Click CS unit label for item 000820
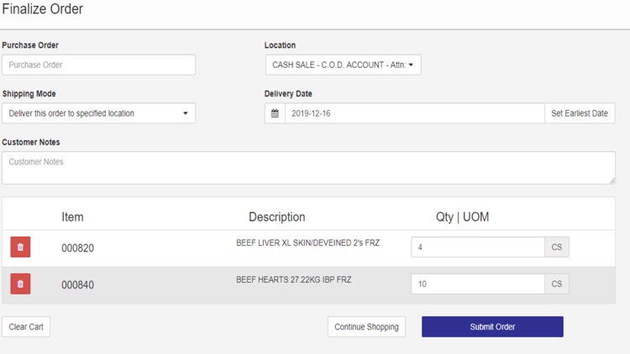This screenshot has height=354, width=630. [x=557, y=247]
